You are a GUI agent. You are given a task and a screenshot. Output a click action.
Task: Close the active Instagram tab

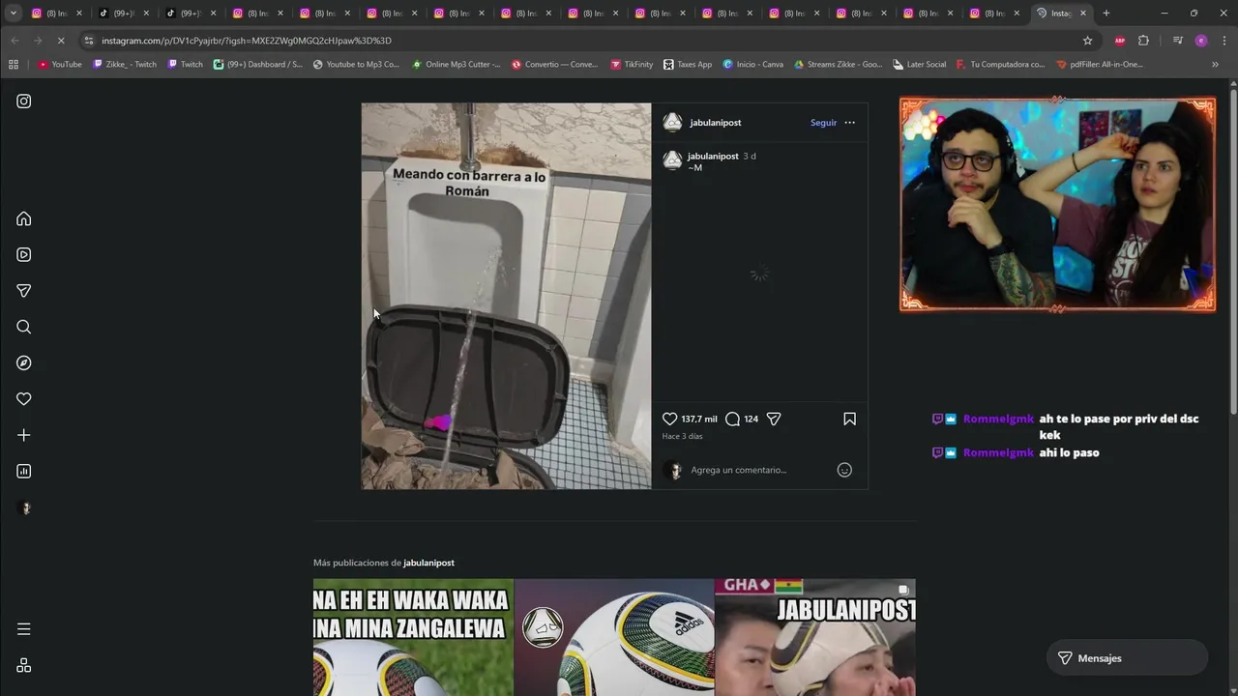click(x=1082, y=14)
